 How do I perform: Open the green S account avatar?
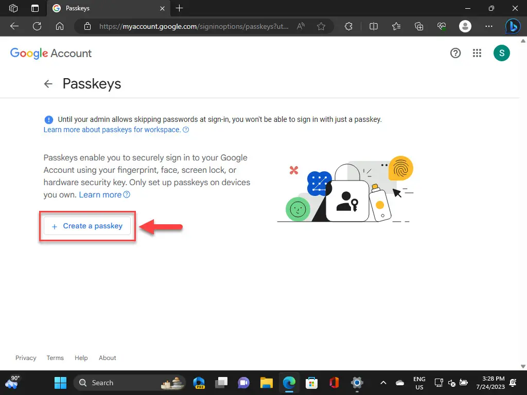(x=501, y=53)
